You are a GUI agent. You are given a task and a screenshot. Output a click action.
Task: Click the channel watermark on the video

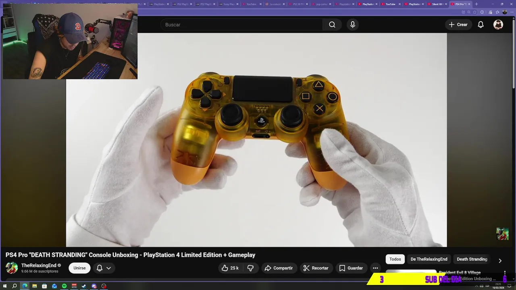(x=502, y=234)
